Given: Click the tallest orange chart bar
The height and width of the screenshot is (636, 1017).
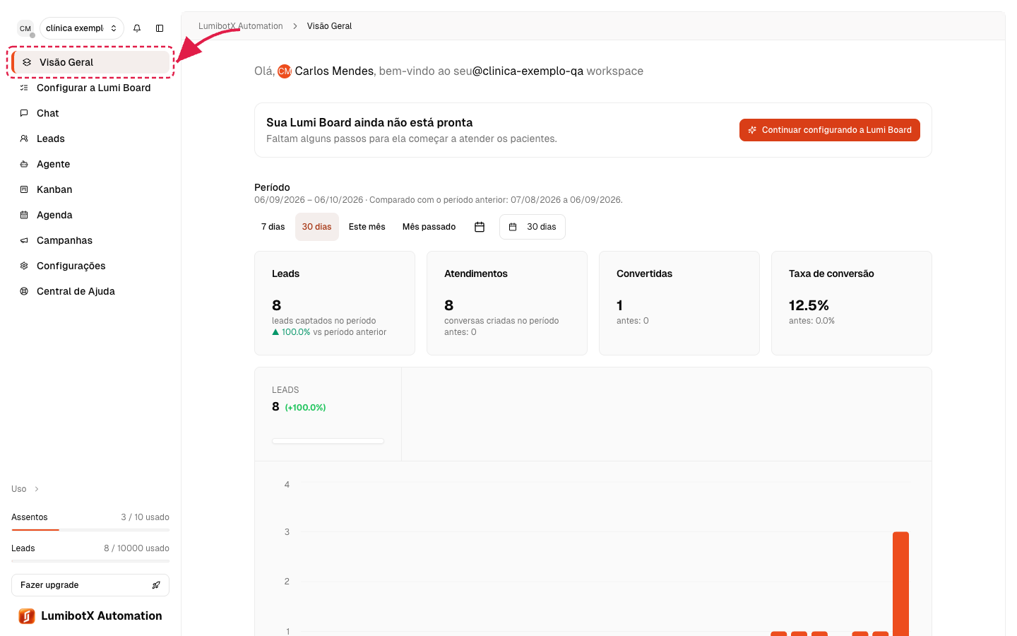Looking at the screenshot, I should (x=900, y=584).
